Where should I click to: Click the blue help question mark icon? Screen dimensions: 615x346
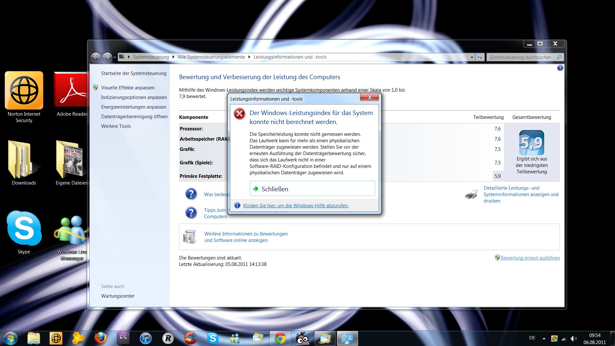coord(560,68)
